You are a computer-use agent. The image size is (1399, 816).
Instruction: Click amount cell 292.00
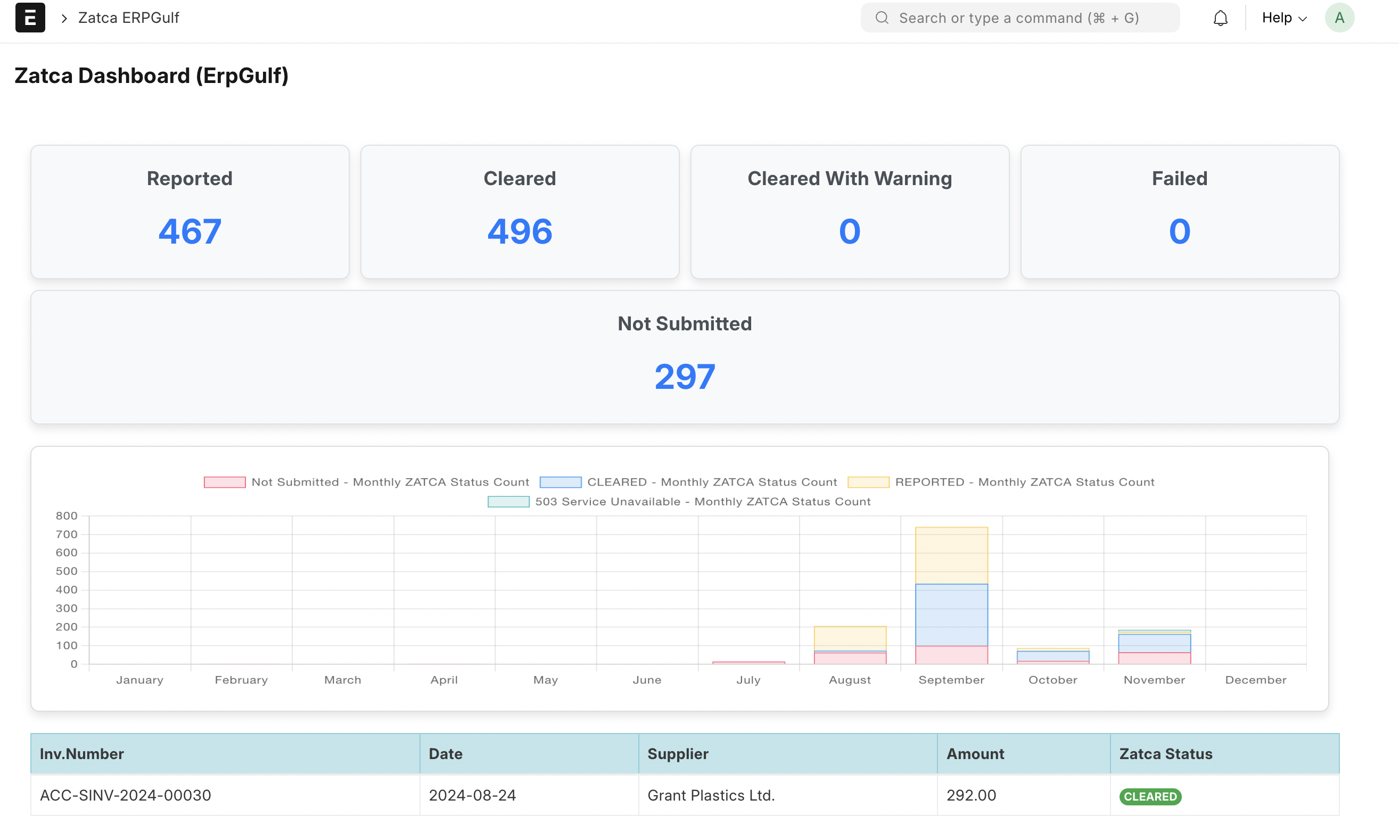click(971, 795)
